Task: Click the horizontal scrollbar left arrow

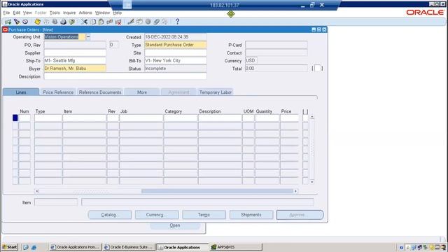Action: pos(37,191)
